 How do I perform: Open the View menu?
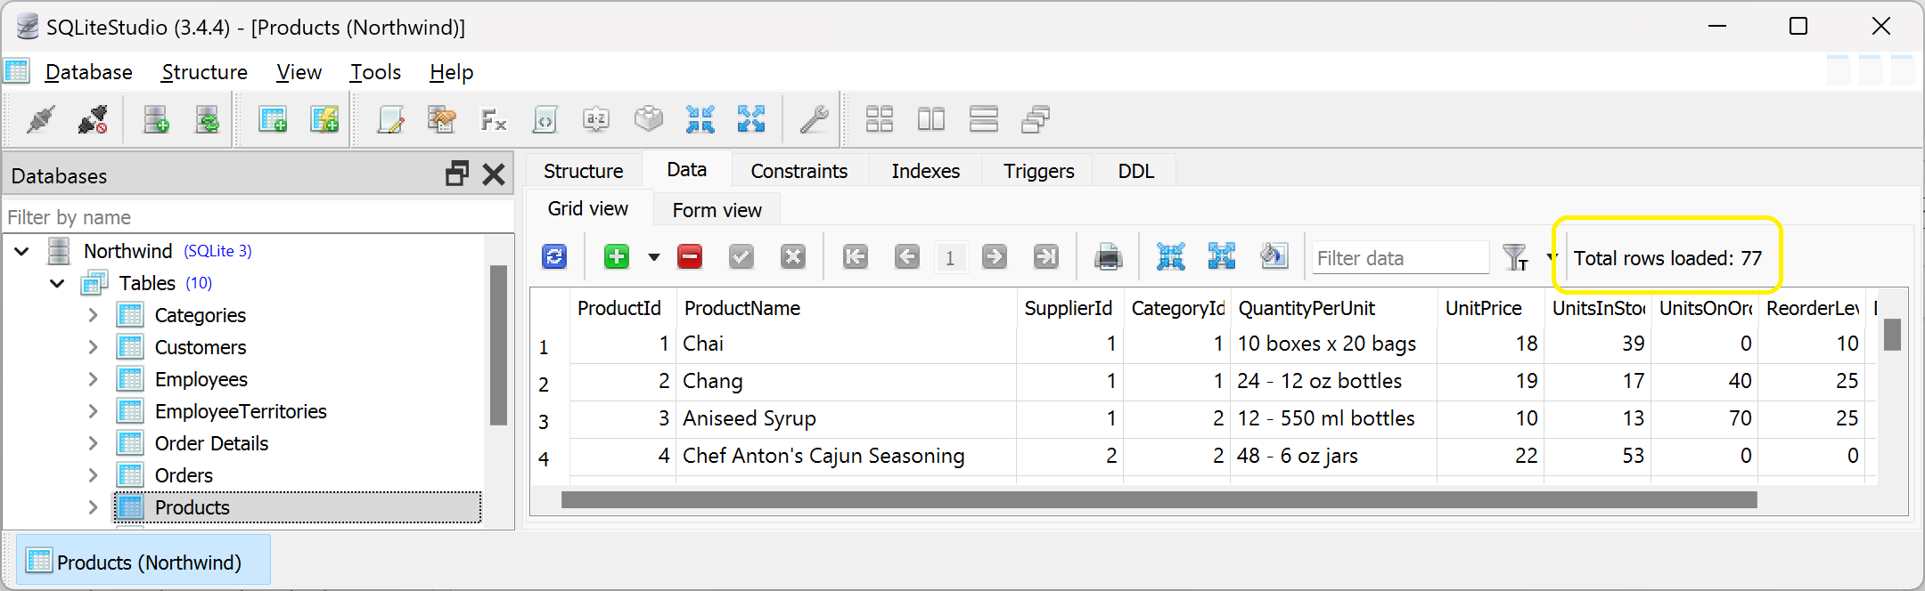tap(299, 72)
